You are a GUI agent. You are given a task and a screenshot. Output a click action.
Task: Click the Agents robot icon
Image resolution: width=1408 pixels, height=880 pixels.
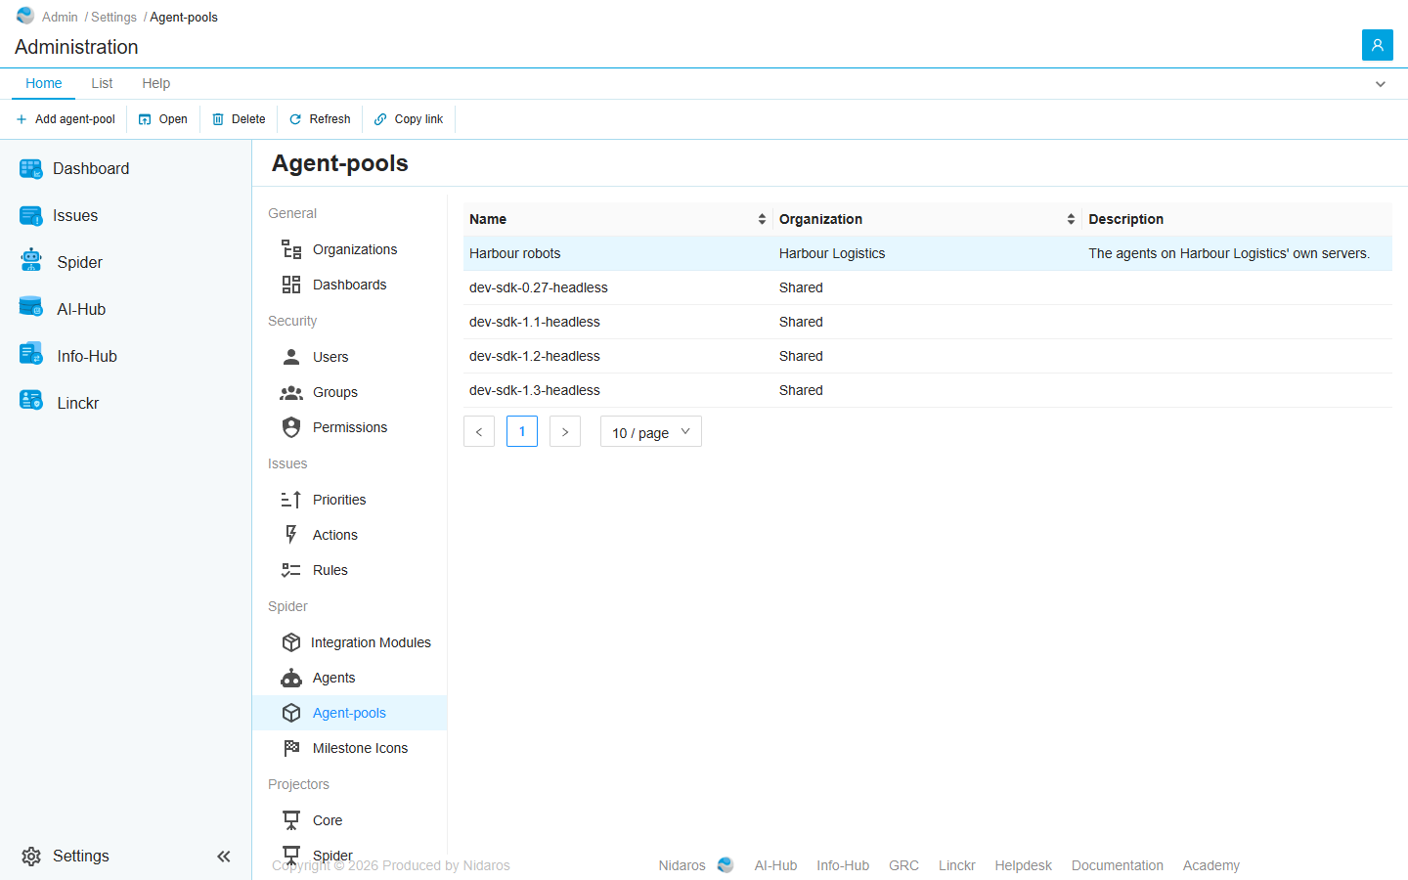tap(291, 678)
